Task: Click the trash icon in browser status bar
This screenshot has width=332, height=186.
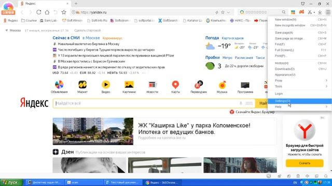Action: point(298,176)
